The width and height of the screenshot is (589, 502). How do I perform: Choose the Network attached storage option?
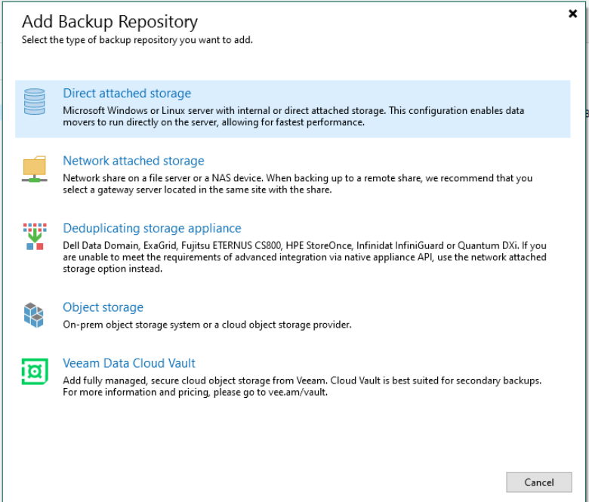coord(134,161)
